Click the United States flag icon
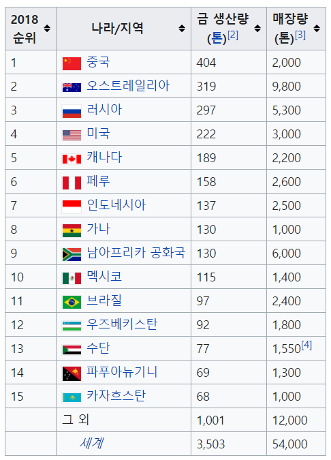 tap(72, 135)
